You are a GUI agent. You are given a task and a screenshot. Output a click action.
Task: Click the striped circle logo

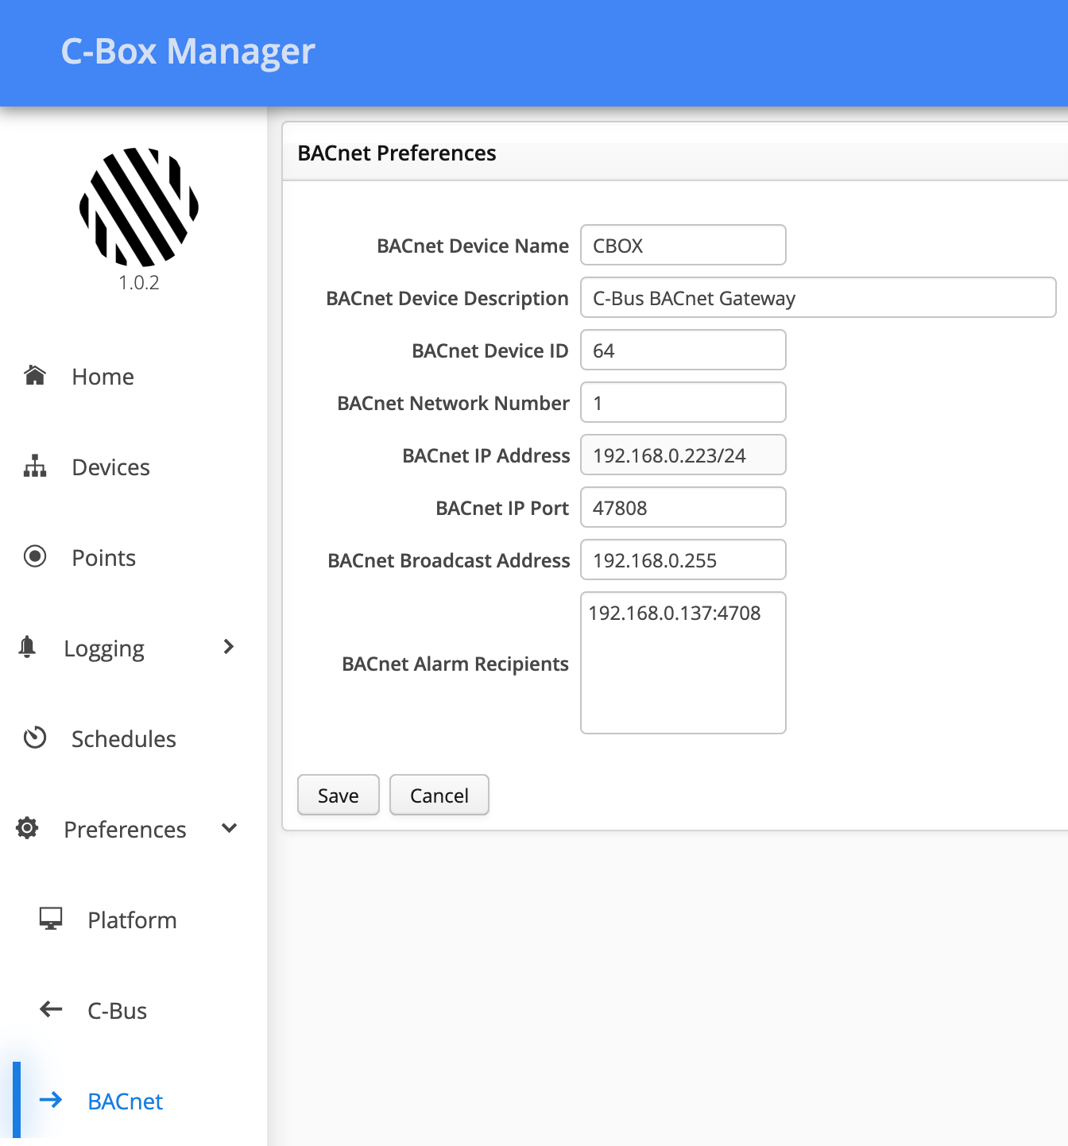pos(139,207)
